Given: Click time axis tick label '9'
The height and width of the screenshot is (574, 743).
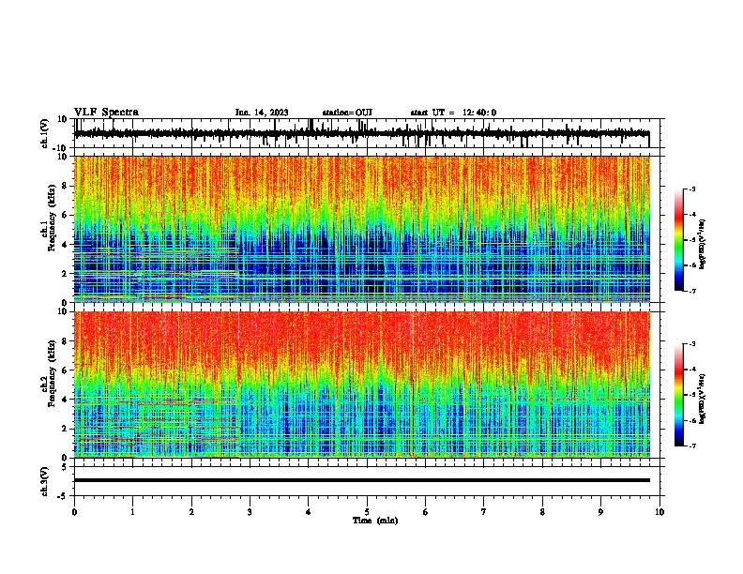Looking at the screenshot, I should [x=600, y=512].
